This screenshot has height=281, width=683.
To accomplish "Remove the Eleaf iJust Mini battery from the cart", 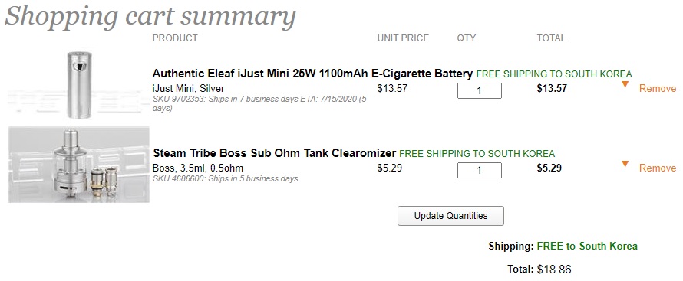I will pos(658,89).
